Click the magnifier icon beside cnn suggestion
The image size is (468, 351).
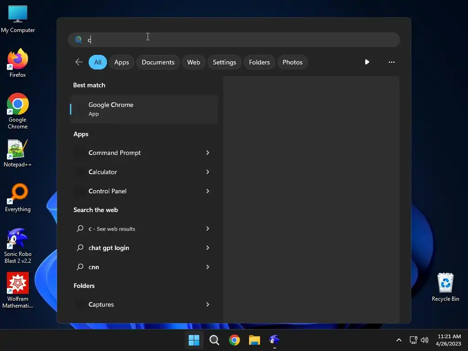pos(80,267)
